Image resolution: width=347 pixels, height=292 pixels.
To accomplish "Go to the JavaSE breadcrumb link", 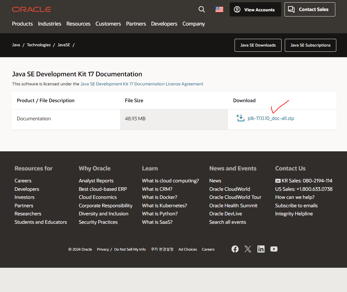I will click(64, 45).
